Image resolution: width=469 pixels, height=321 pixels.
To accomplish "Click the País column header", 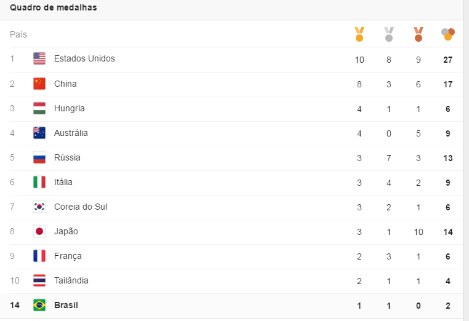I will 18,34.
